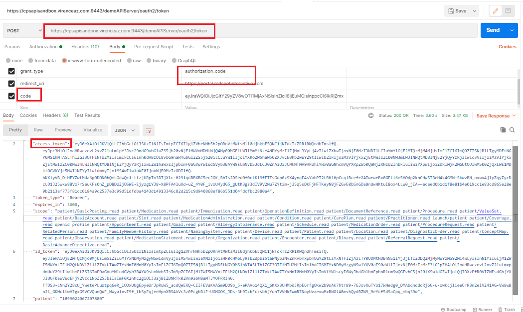Open the Runner from the status bar
The width and height of the screenshot is (523, 312).
pyautogui.click(x=482, y=309)
